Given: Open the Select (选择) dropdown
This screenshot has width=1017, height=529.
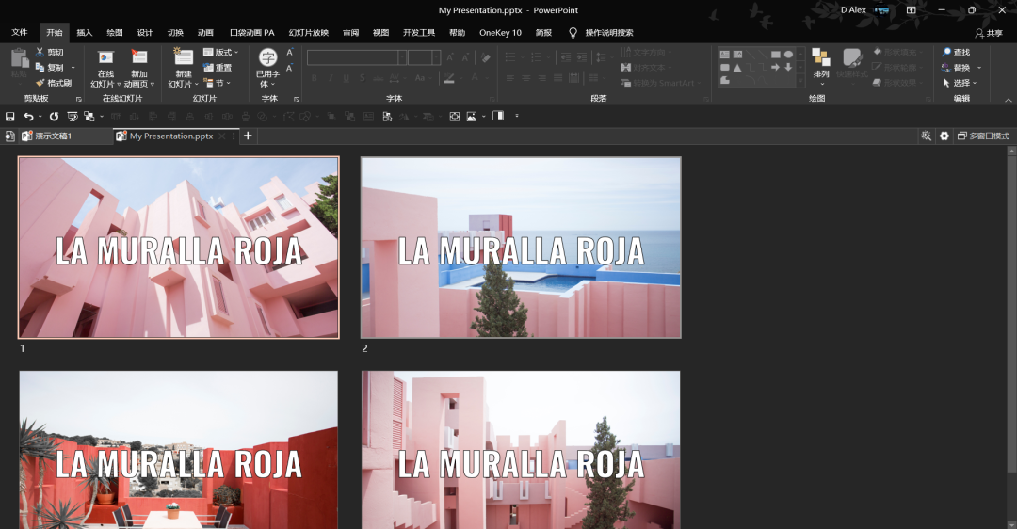Looking at the screenshot, I should [960, 82].
